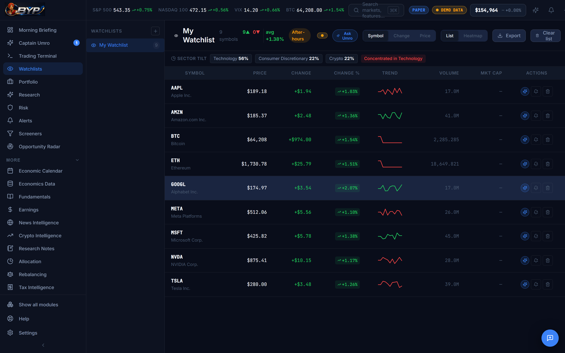The image size is (565, 353).
Task: Ask Umro about the BTC row
Action: click(x=525, y=140)
